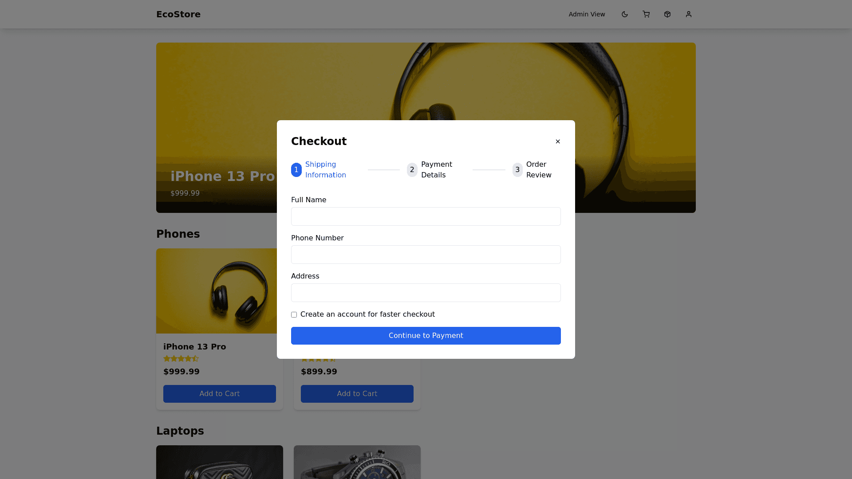Click the EcoStore logo link
The width and height of the screenshot is (852, 479).
[178, 14]
